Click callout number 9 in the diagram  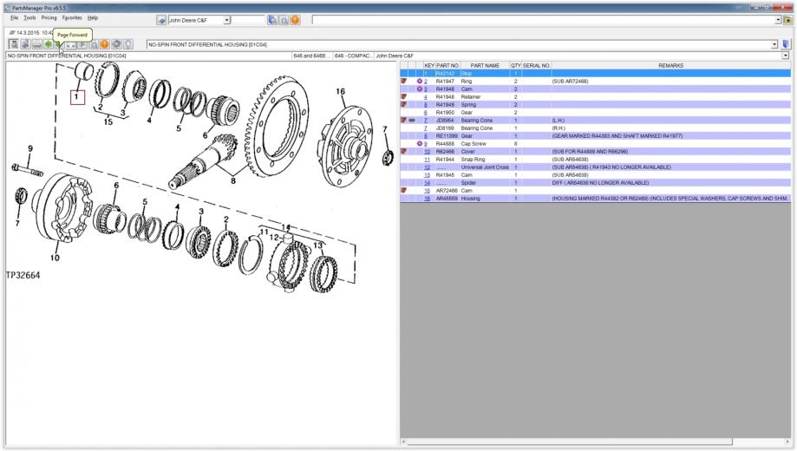30,148
